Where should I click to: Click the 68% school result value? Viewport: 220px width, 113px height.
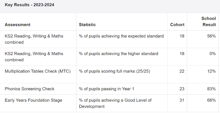[x=212, y=100]
